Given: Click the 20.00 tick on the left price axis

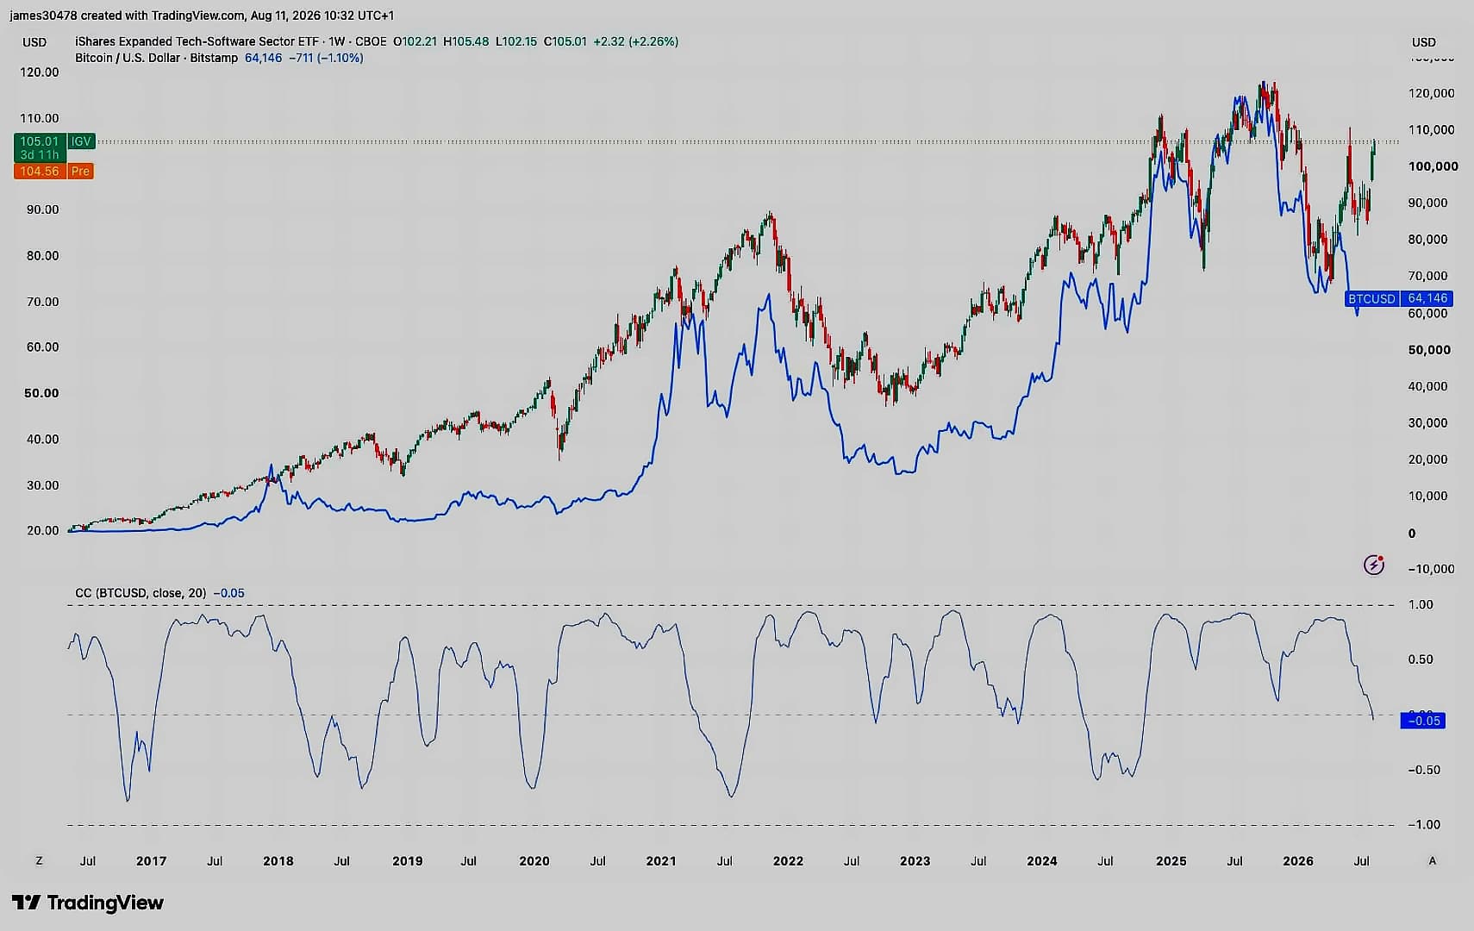Looking at the screenshot, I should (x=43, y=531).
